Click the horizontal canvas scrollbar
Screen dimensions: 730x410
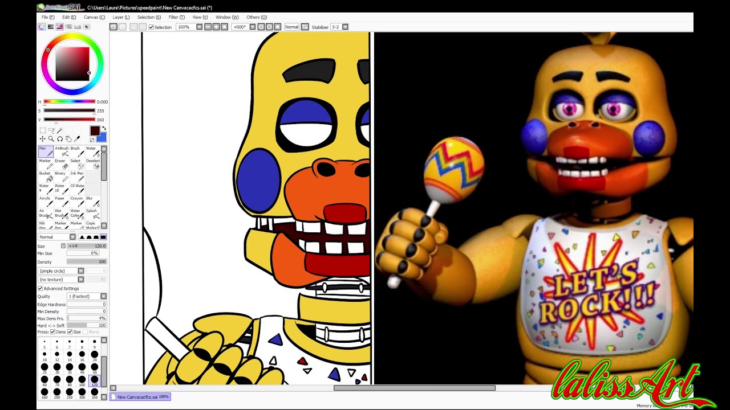[x=415, y=388]
